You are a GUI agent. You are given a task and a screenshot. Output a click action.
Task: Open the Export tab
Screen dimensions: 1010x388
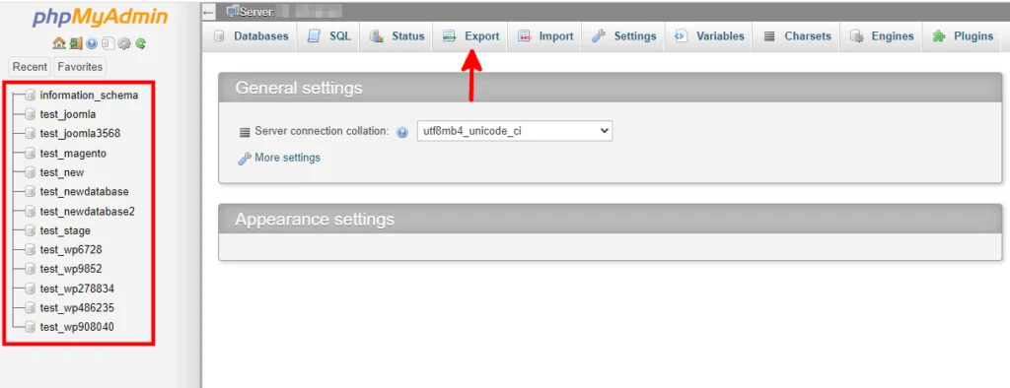470,36
